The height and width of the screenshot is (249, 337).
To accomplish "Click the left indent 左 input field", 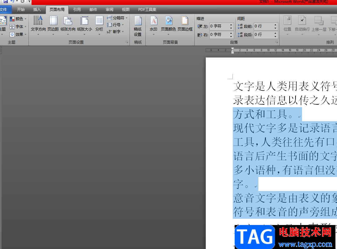I will [219, 26].
